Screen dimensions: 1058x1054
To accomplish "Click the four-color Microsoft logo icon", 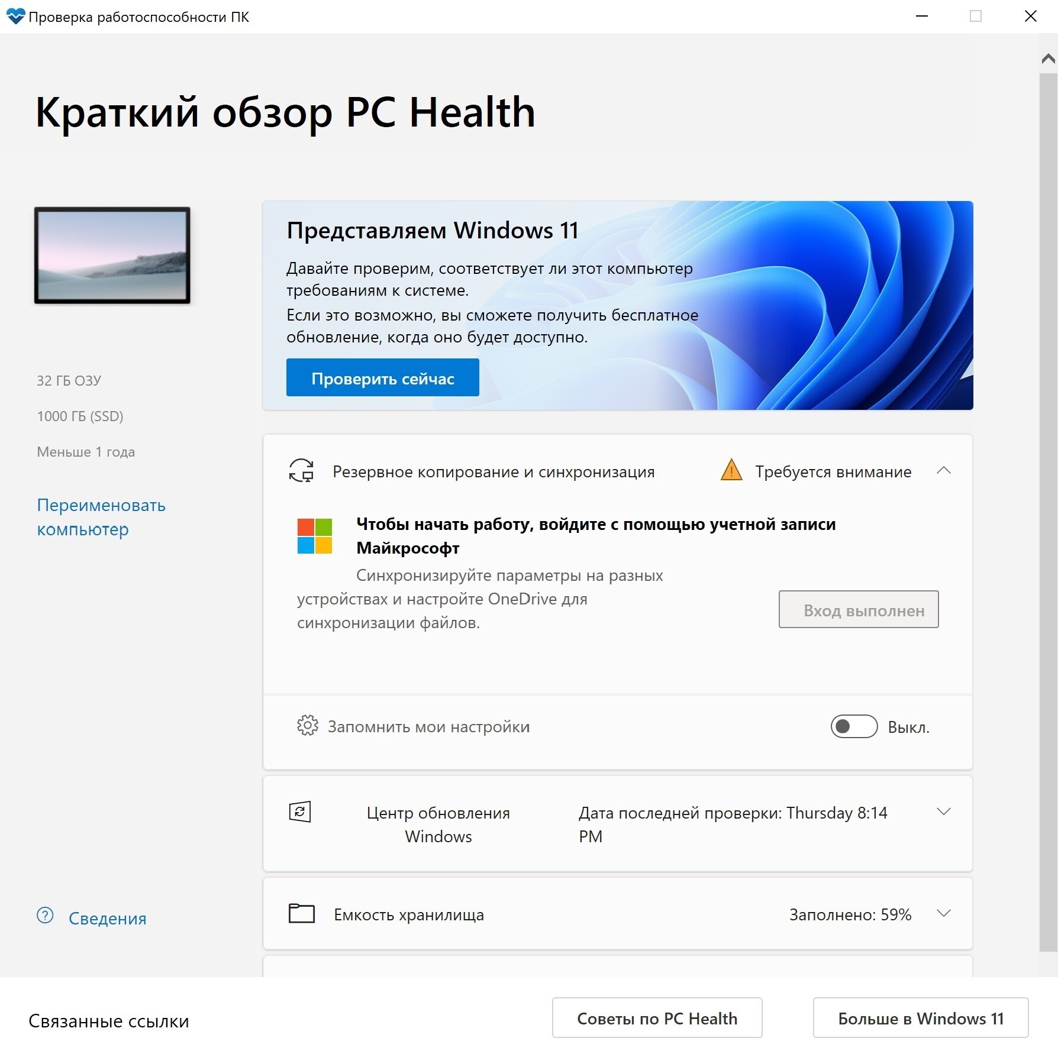I will point(314,536).
